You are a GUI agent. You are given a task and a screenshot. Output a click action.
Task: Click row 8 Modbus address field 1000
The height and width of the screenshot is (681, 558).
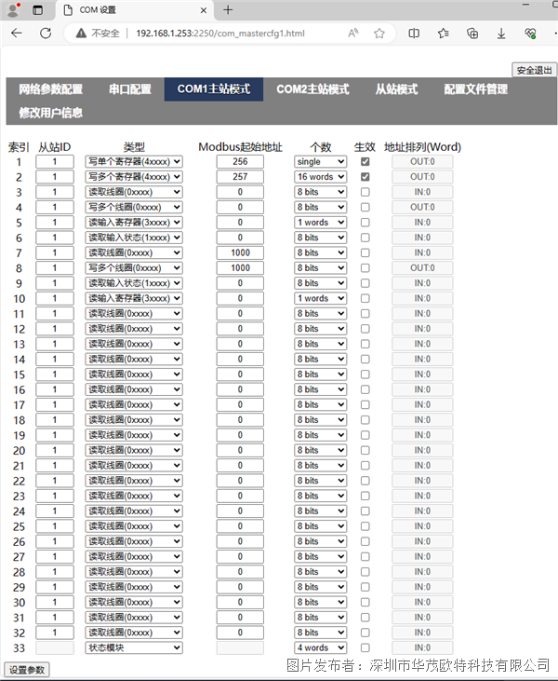240,268
